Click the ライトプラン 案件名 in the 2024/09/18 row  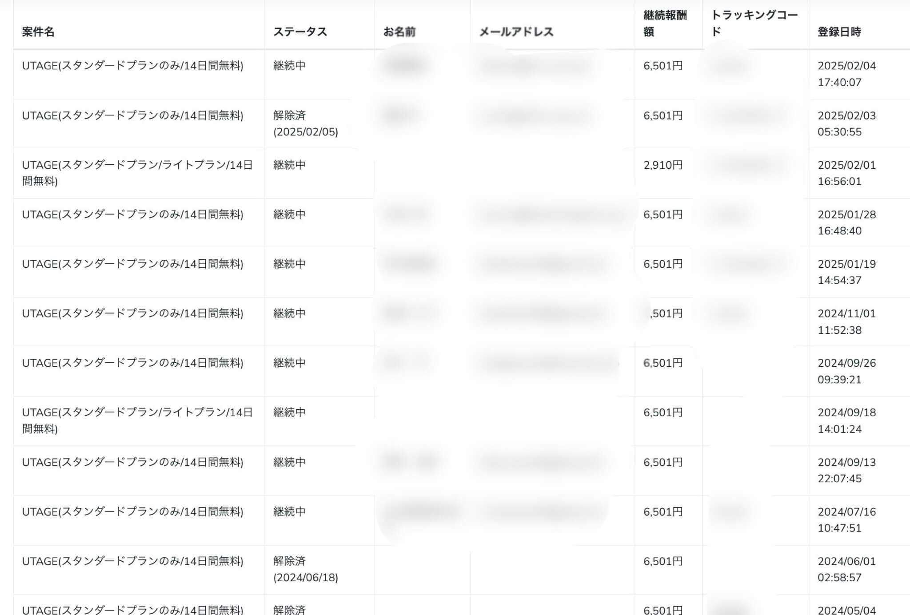point(137,421)
